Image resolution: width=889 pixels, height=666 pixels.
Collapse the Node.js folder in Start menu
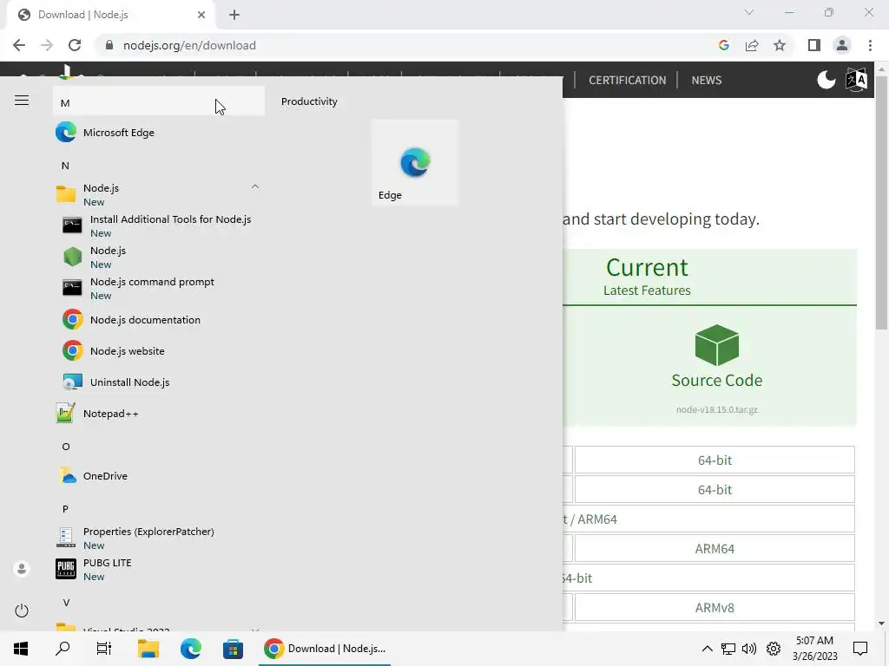coord(255,187)
